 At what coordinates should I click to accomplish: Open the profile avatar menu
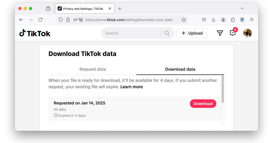(247, 33)
